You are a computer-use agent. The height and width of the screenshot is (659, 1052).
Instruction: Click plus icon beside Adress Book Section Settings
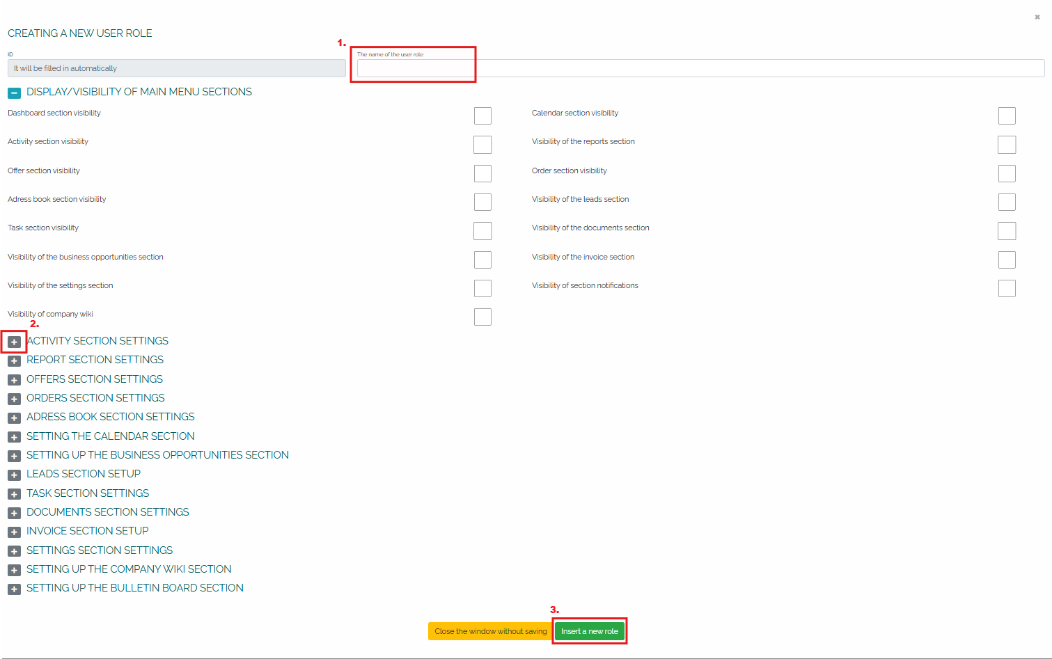pyautogui.click(x=14, y=418)
